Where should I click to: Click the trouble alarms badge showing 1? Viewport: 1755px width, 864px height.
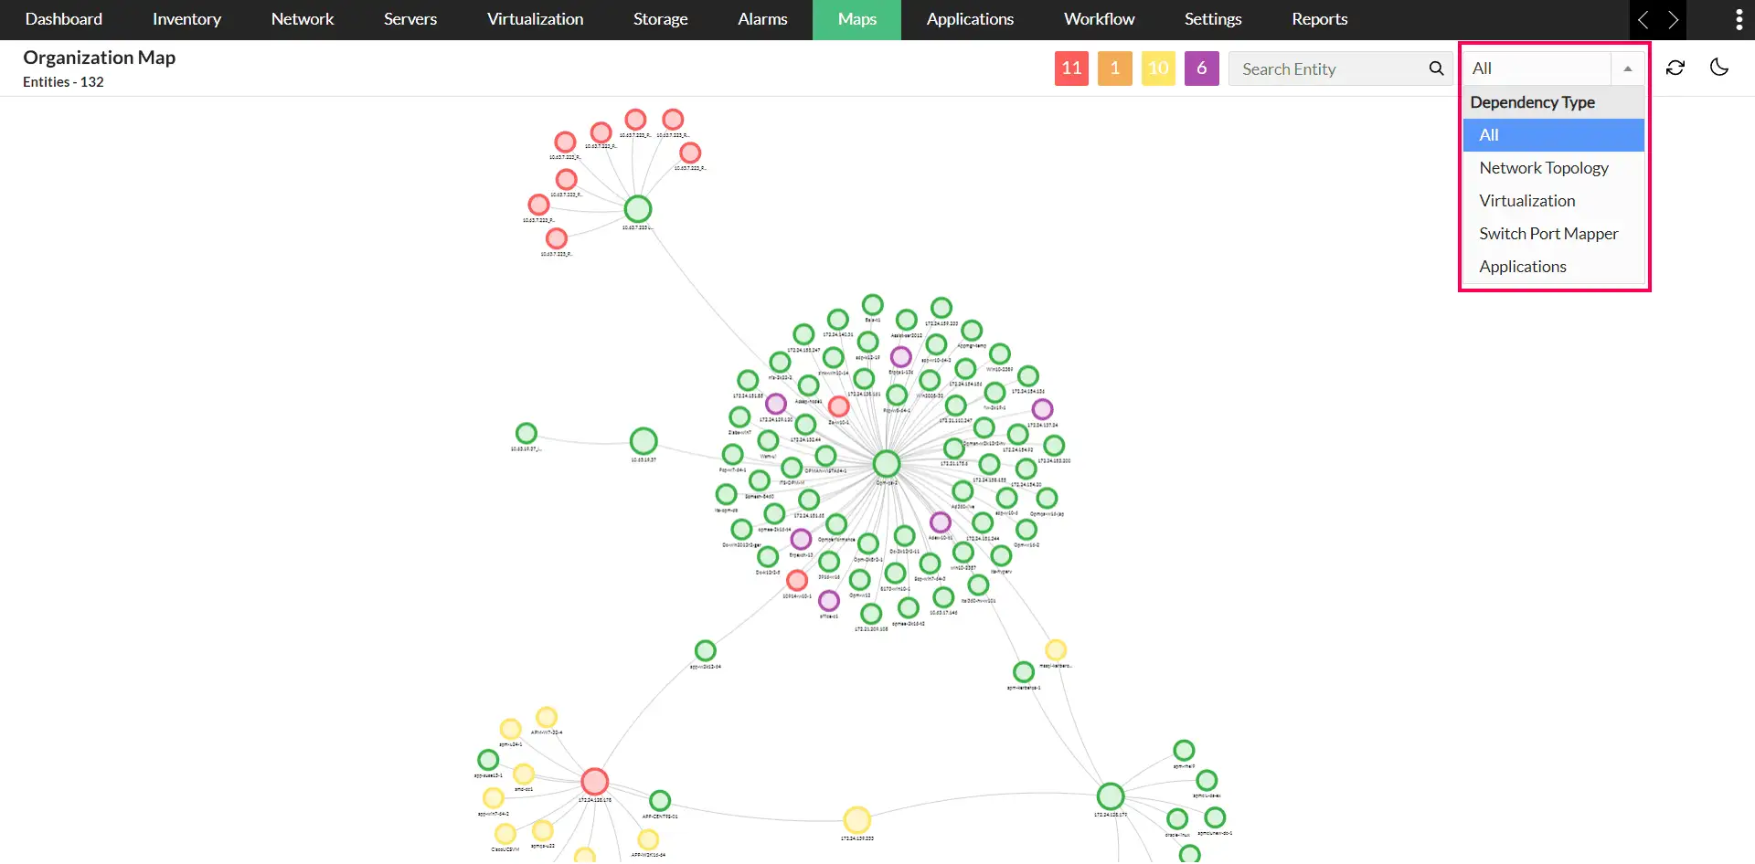point(1114,68)
